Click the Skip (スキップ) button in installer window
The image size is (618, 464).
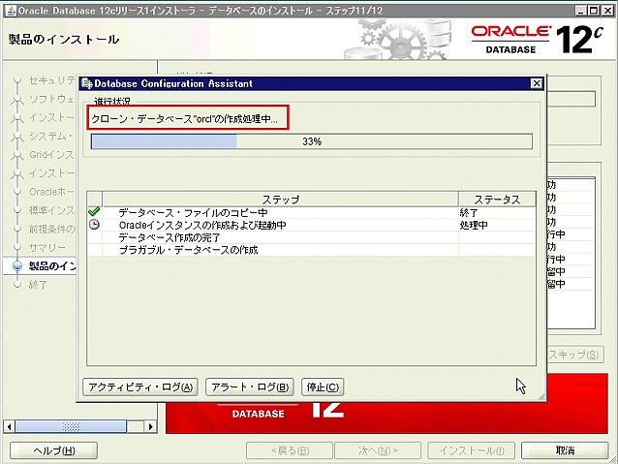(x=574, y=355)
